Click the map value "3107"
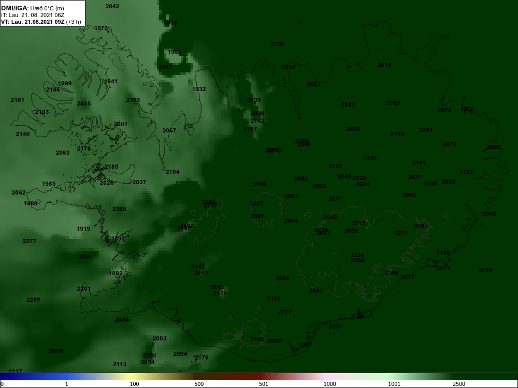 (250, 129)
